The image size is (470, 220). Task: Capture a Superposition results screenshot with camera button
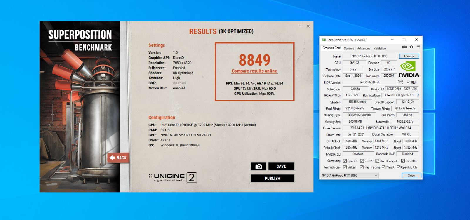coord(258,166)
